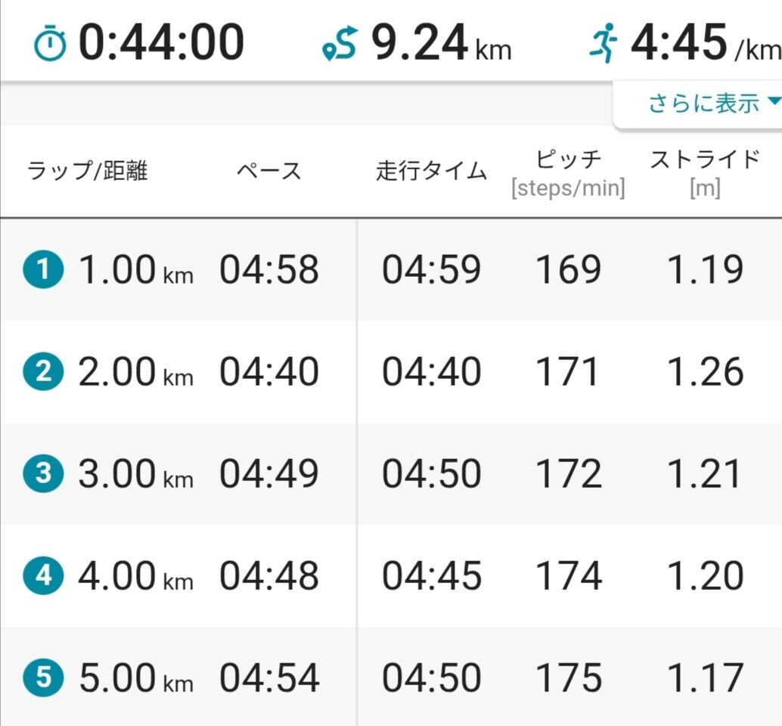Screen dimensions: 782x726
Task: Tap the stopwatch duration icon
Action: click(50, 45)
